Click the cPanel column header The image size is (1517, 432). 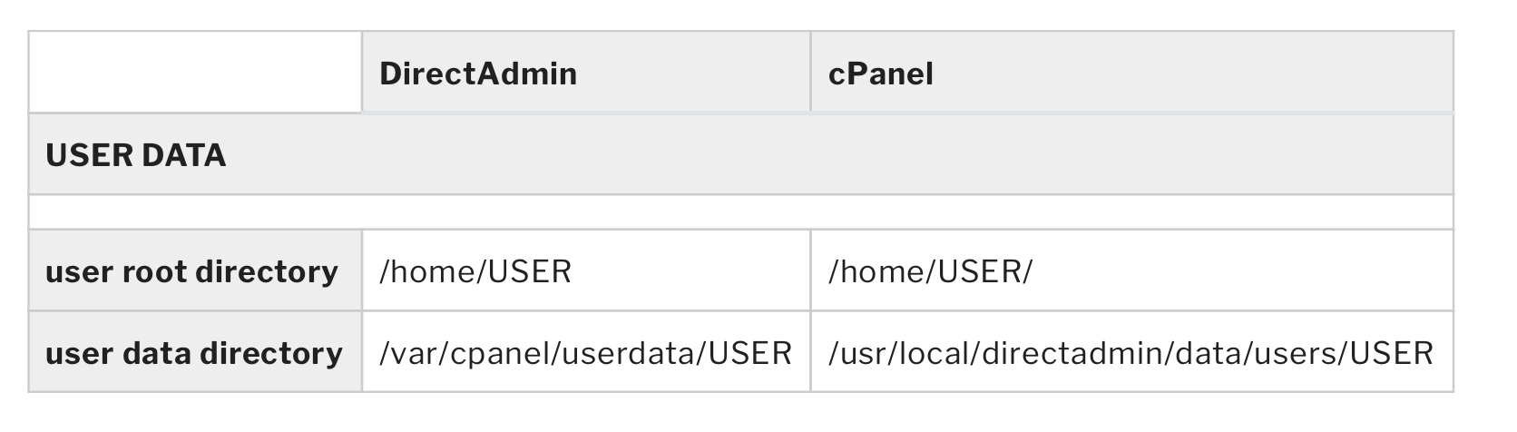pyautogui.click(x=881, y=74)
